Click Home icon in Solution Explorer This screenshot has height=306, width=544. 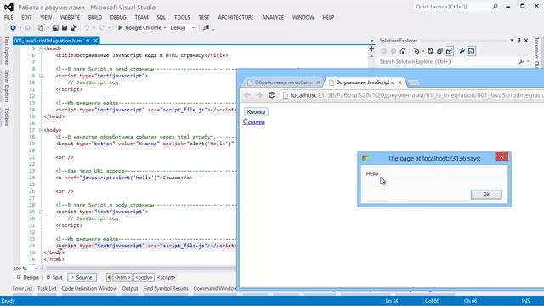coord(403,51)
